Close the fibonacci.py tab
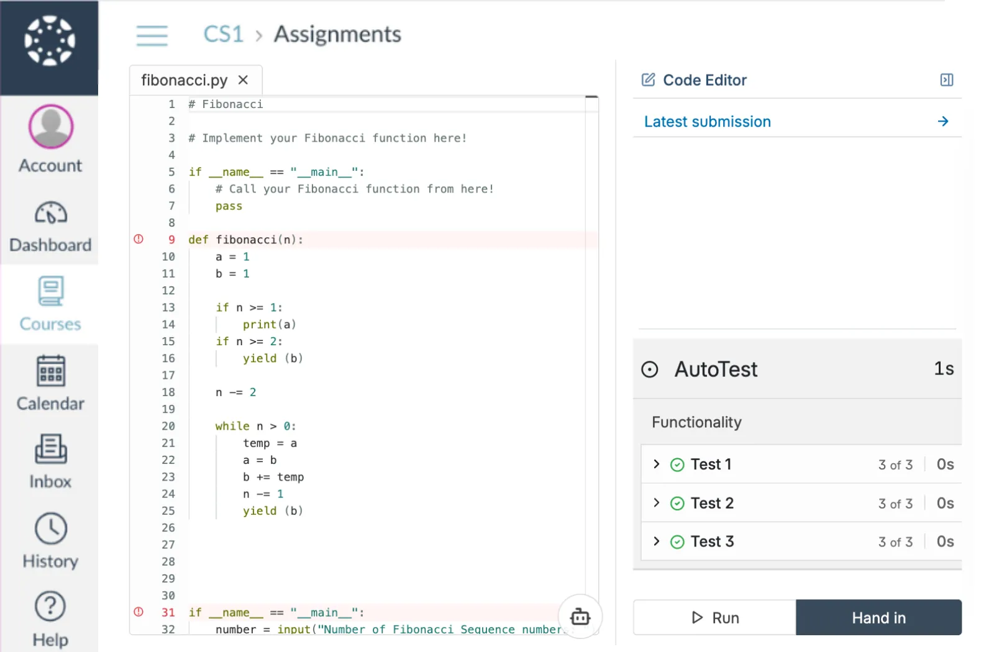Image resolution: width=994 pixels, height=652 pixels. click(x=243, y=80)
